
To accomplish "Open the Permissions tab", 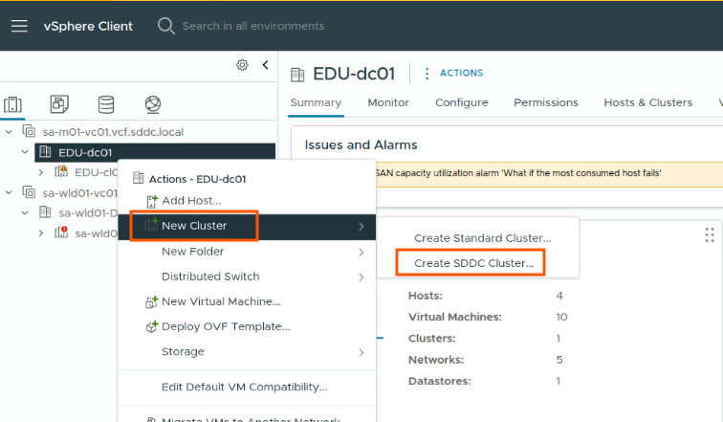I will pyautogui.click(x=545, y=102).
